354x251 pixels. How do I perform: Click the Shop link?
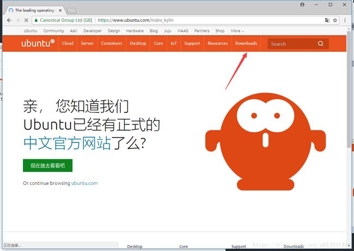click(220, 31)
